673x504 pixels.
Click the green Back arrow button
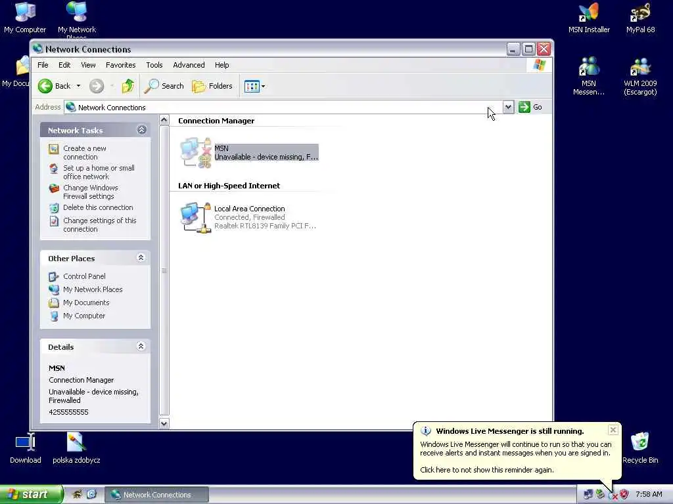tap(45, 86)
